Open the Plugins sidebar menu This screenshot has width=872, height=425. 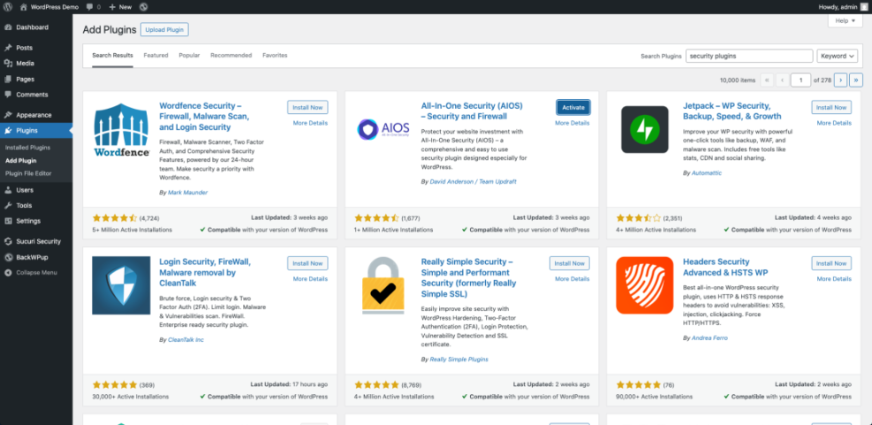[36, 131]
